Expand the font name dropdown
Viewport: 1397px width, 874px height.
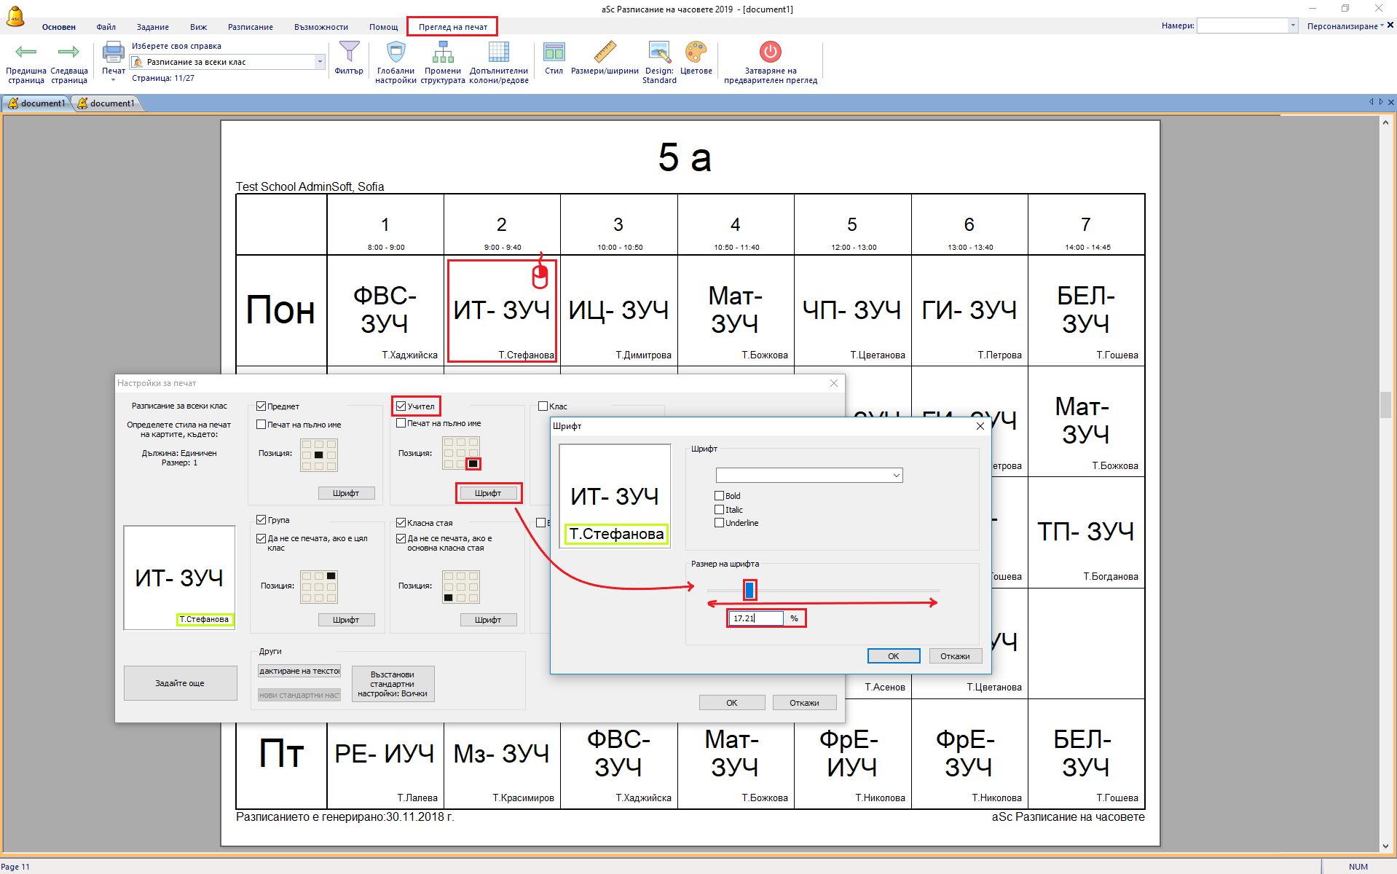pos(896,476)
